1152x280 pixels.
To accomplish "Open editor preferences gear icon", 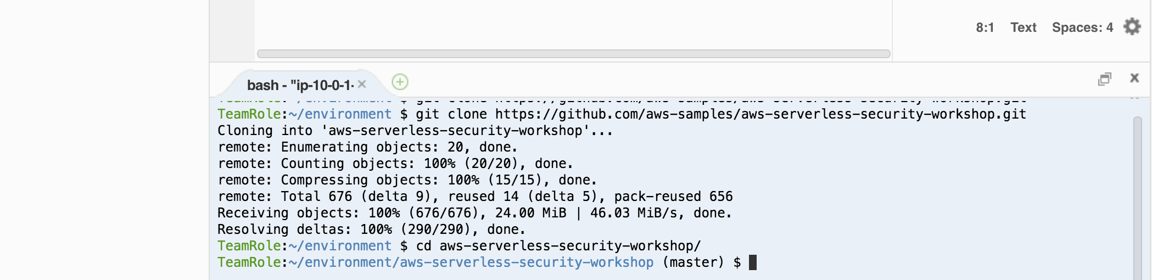I will (1132, 27).
